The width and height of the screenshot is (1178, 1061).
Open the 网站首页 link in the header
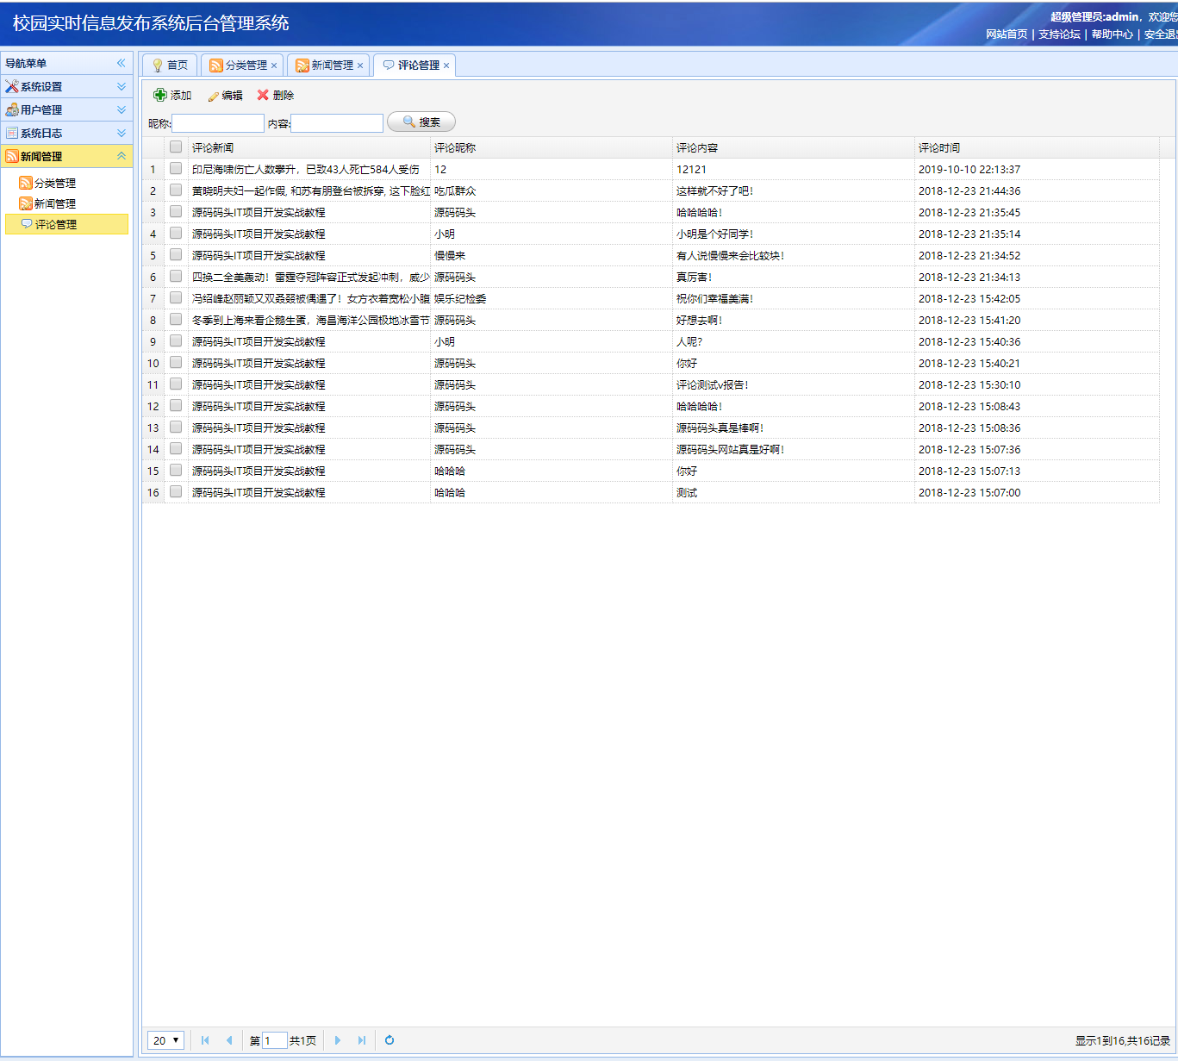(1007, 34)
